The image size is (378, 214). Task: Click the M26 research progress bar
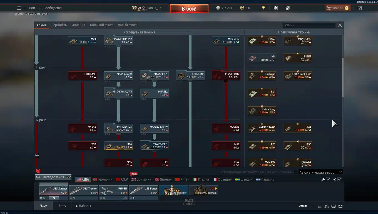118,149
